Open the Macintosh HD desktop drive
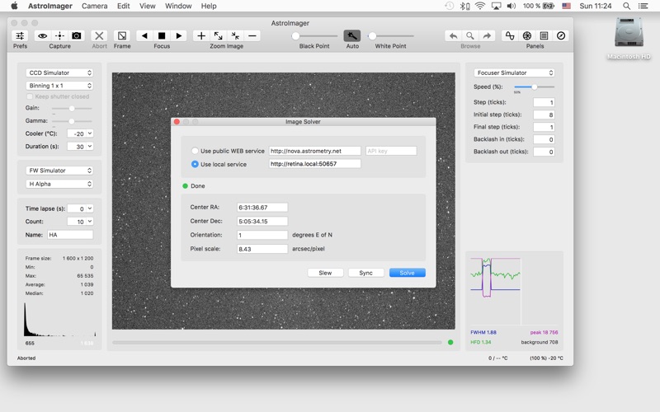This screenshot has height=412, width=660. (x=629, y=39)
